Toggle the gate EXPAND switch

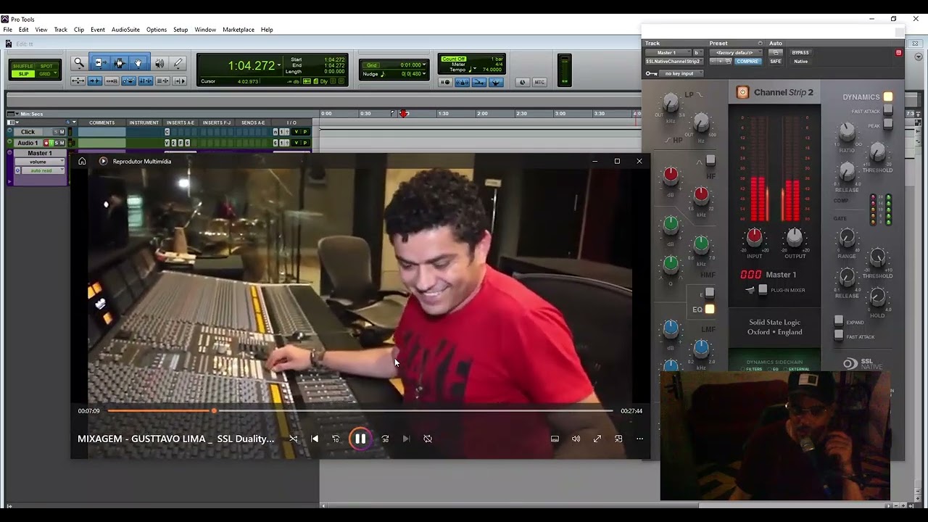pos(839,320)
